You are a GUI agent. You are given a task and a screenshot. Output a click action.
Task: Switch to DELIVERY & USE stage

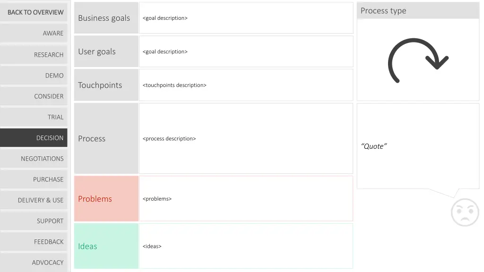(x=34, y=200)
